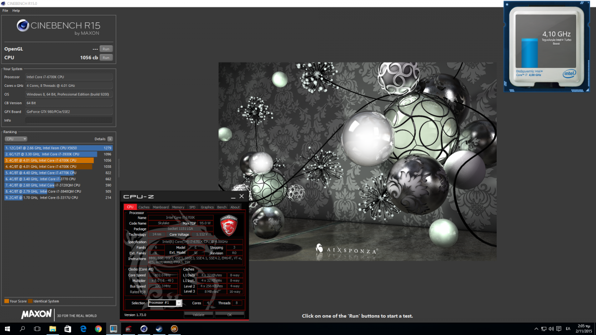This screenshot has height=335, width=596.
Task: Select ranking row Core i7-3840QM CPU
Action: (59, 191)
